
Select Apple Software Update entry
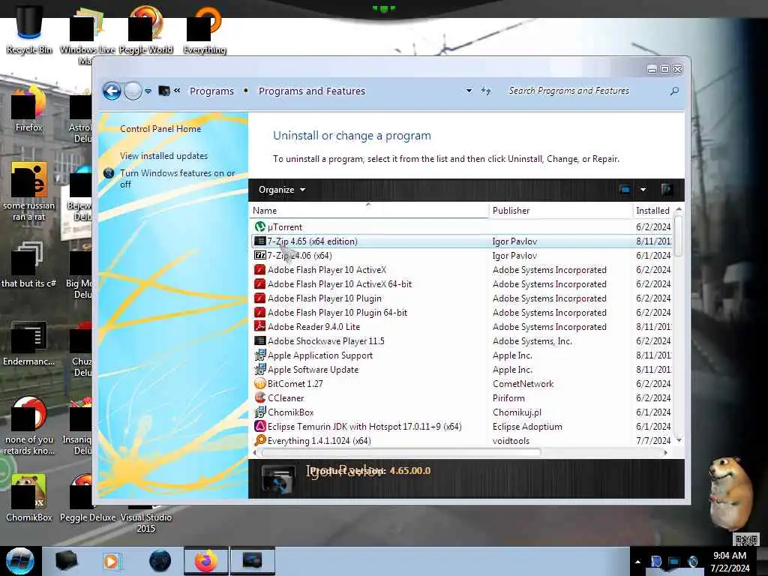tap(461, 369)
